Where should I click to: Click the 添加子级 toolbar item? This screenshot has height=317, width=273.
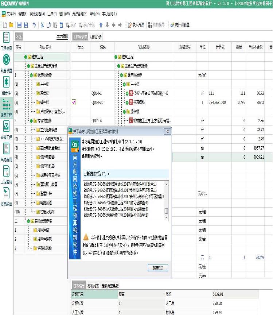pos(87,25)
